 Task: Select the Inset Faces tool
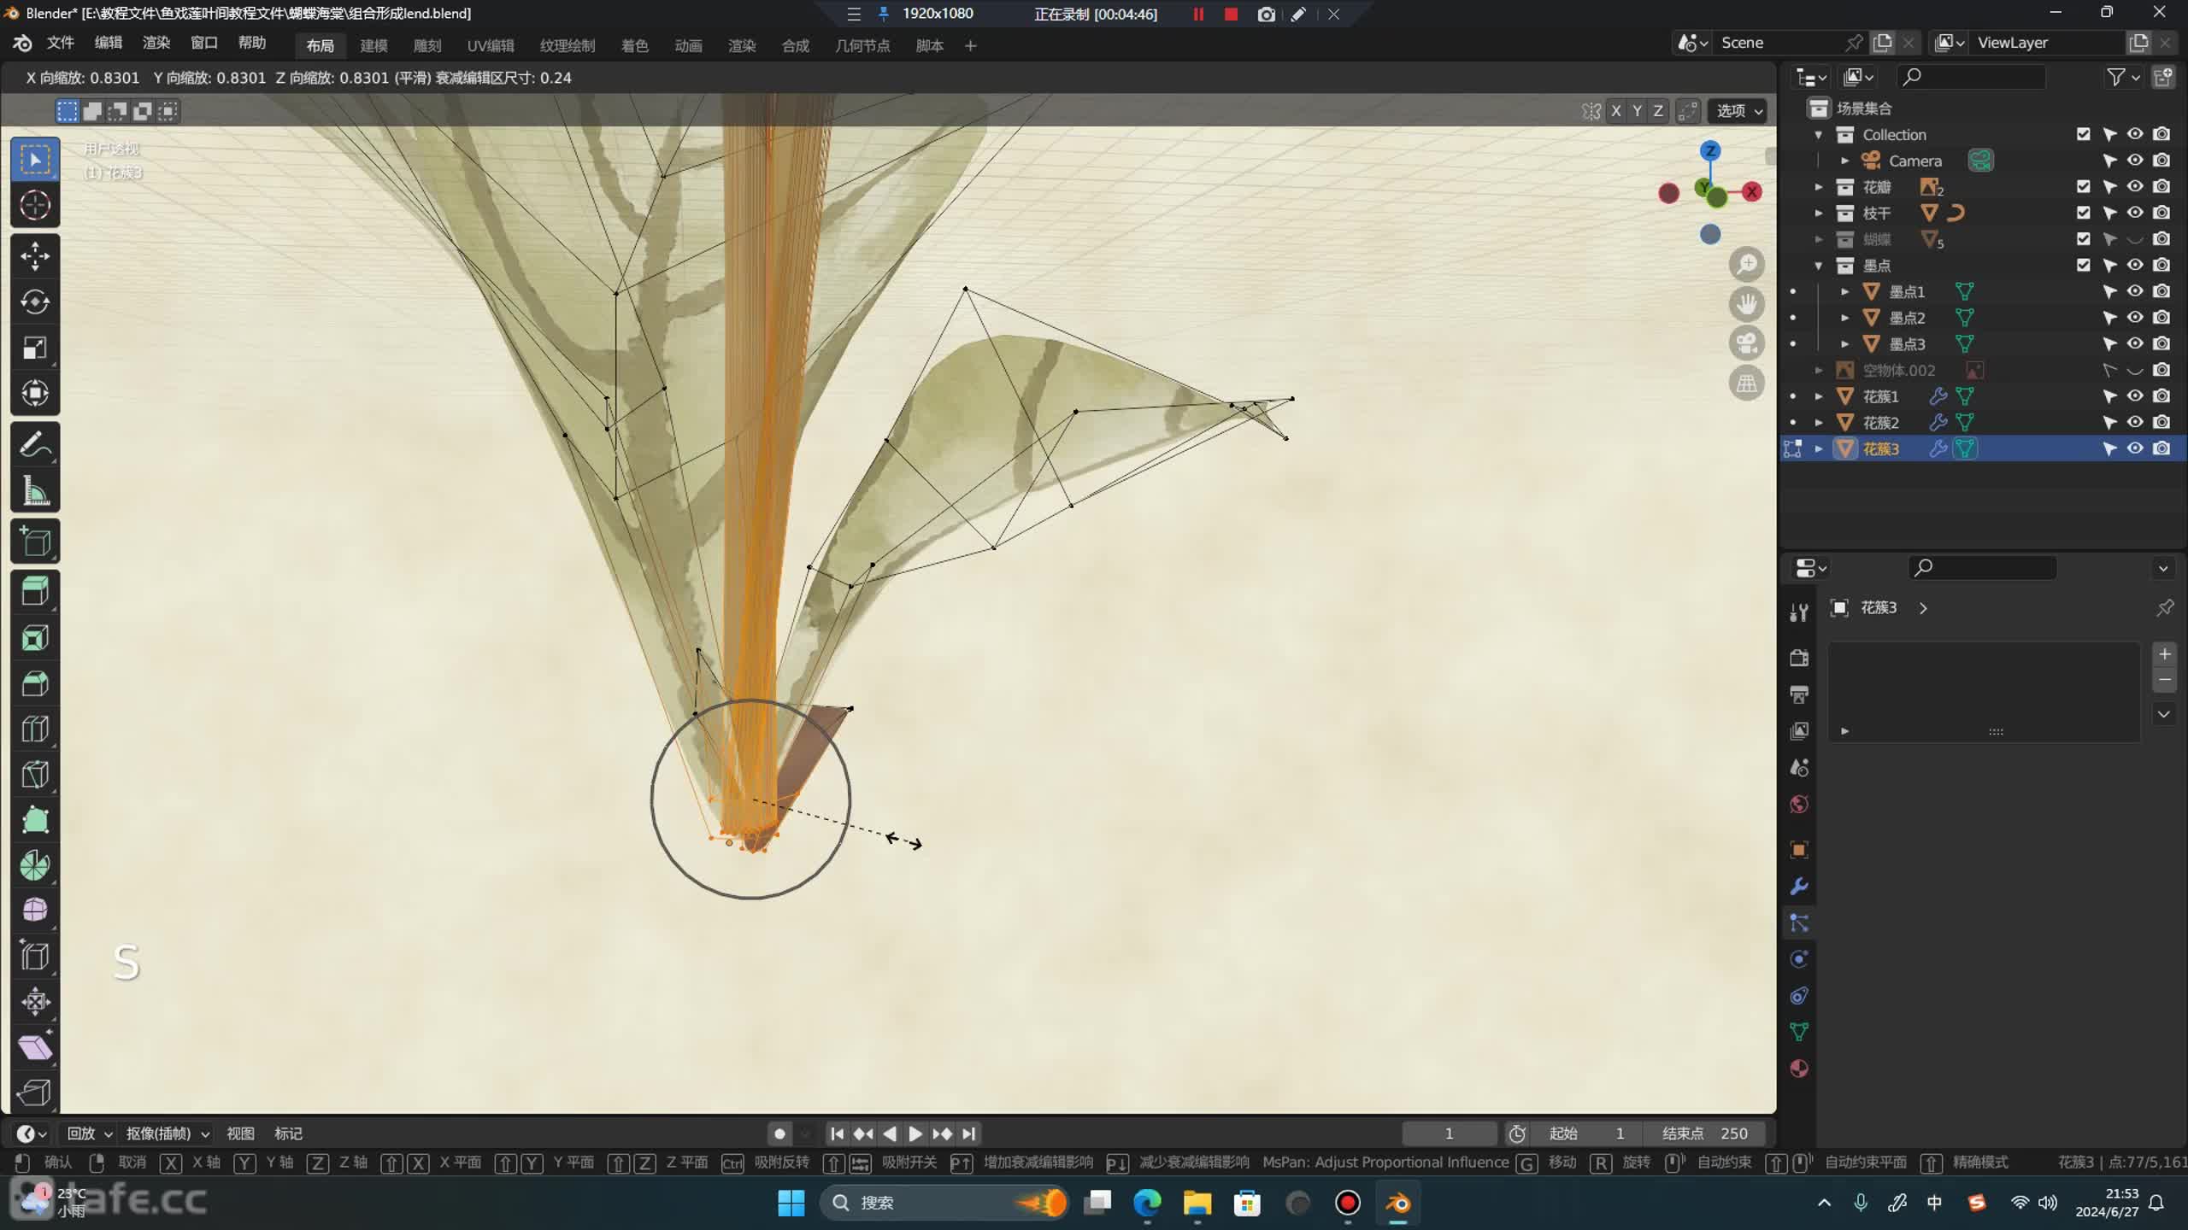click(35, 637)
